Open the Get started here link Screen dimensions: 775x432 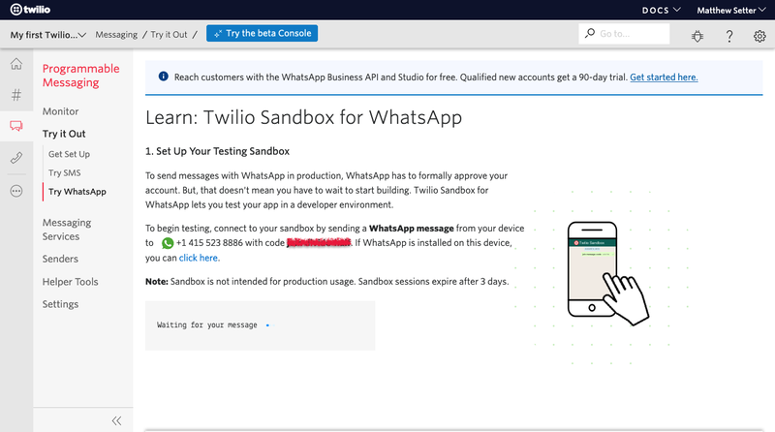pos(664,77)
